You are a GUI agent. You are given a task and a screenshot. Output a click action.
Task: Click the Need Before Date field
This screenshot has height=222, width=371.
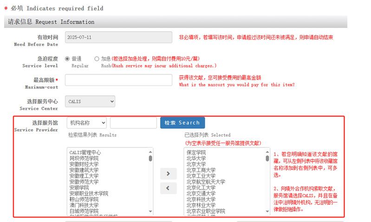[118, 37]
